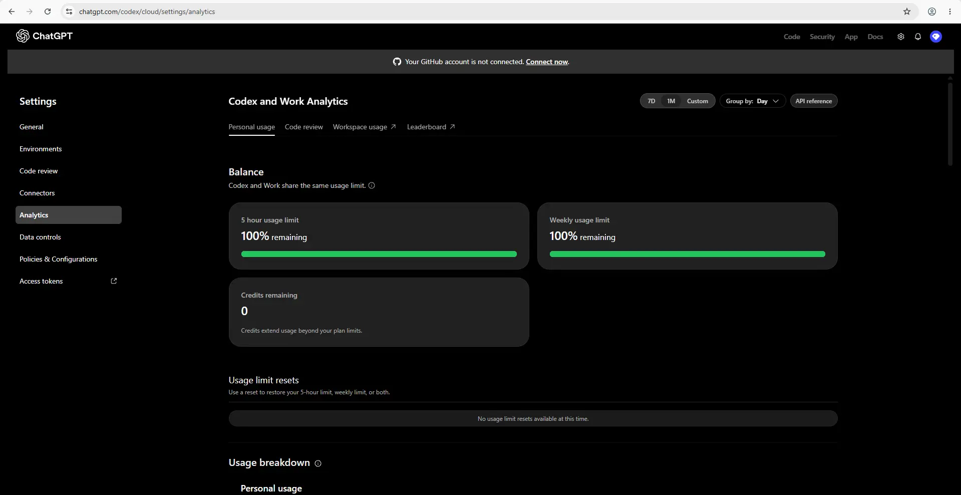Open the browser three-dot menu
The image size is (961, 495).
(x=950, y=12)
